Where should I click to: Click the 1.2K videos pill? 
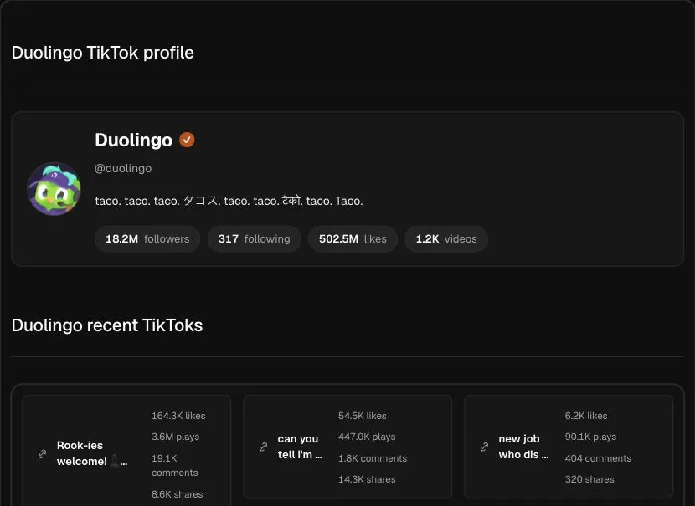[446, 239]
